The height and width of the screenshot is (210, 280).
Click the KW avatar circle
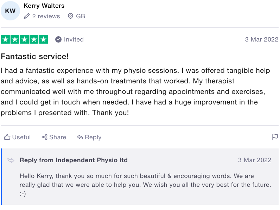pos(10,11)
